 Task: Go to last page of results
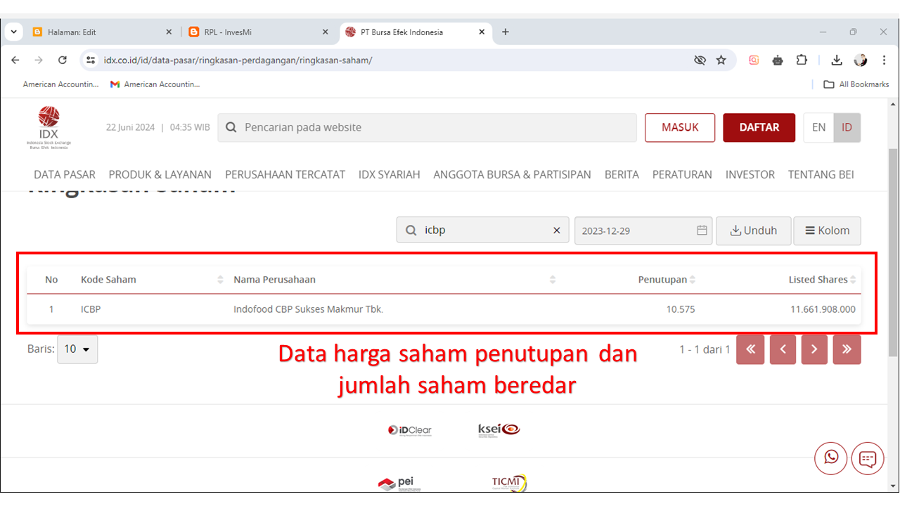click(x=847, y=349)
